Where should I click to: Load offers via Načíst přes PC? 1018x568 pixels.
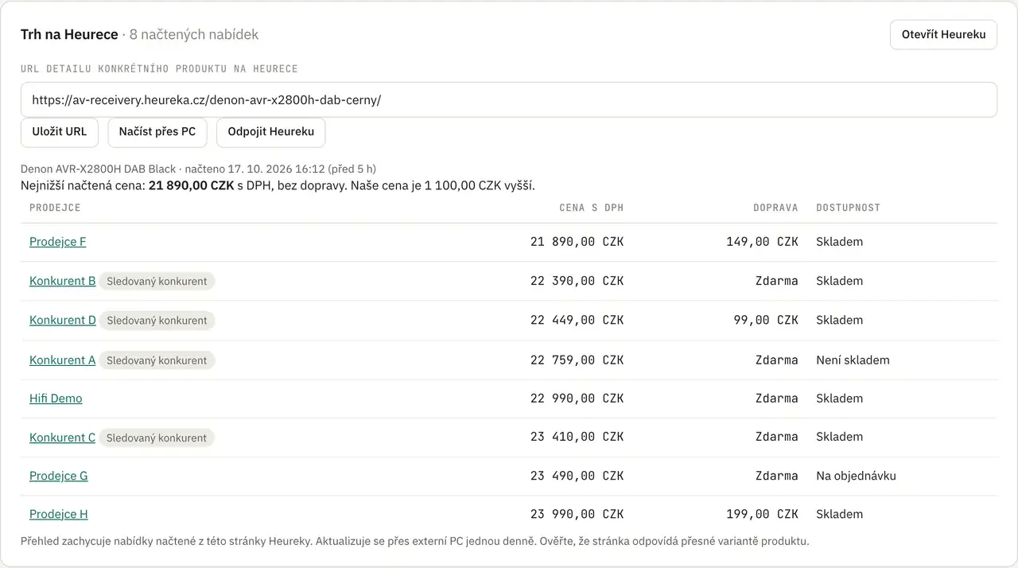(x=157, y=132)
